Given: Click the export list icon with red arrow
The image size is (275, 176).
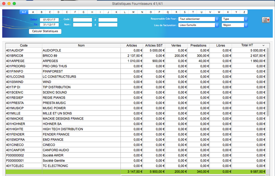Looking at the screenshot, I should point(266,20).
